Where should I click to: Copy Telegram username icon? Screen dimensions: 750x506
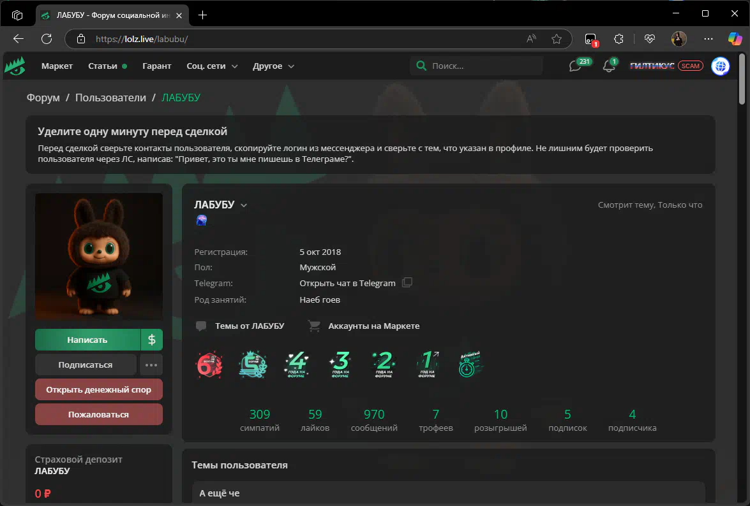click(x=407, y=282)
